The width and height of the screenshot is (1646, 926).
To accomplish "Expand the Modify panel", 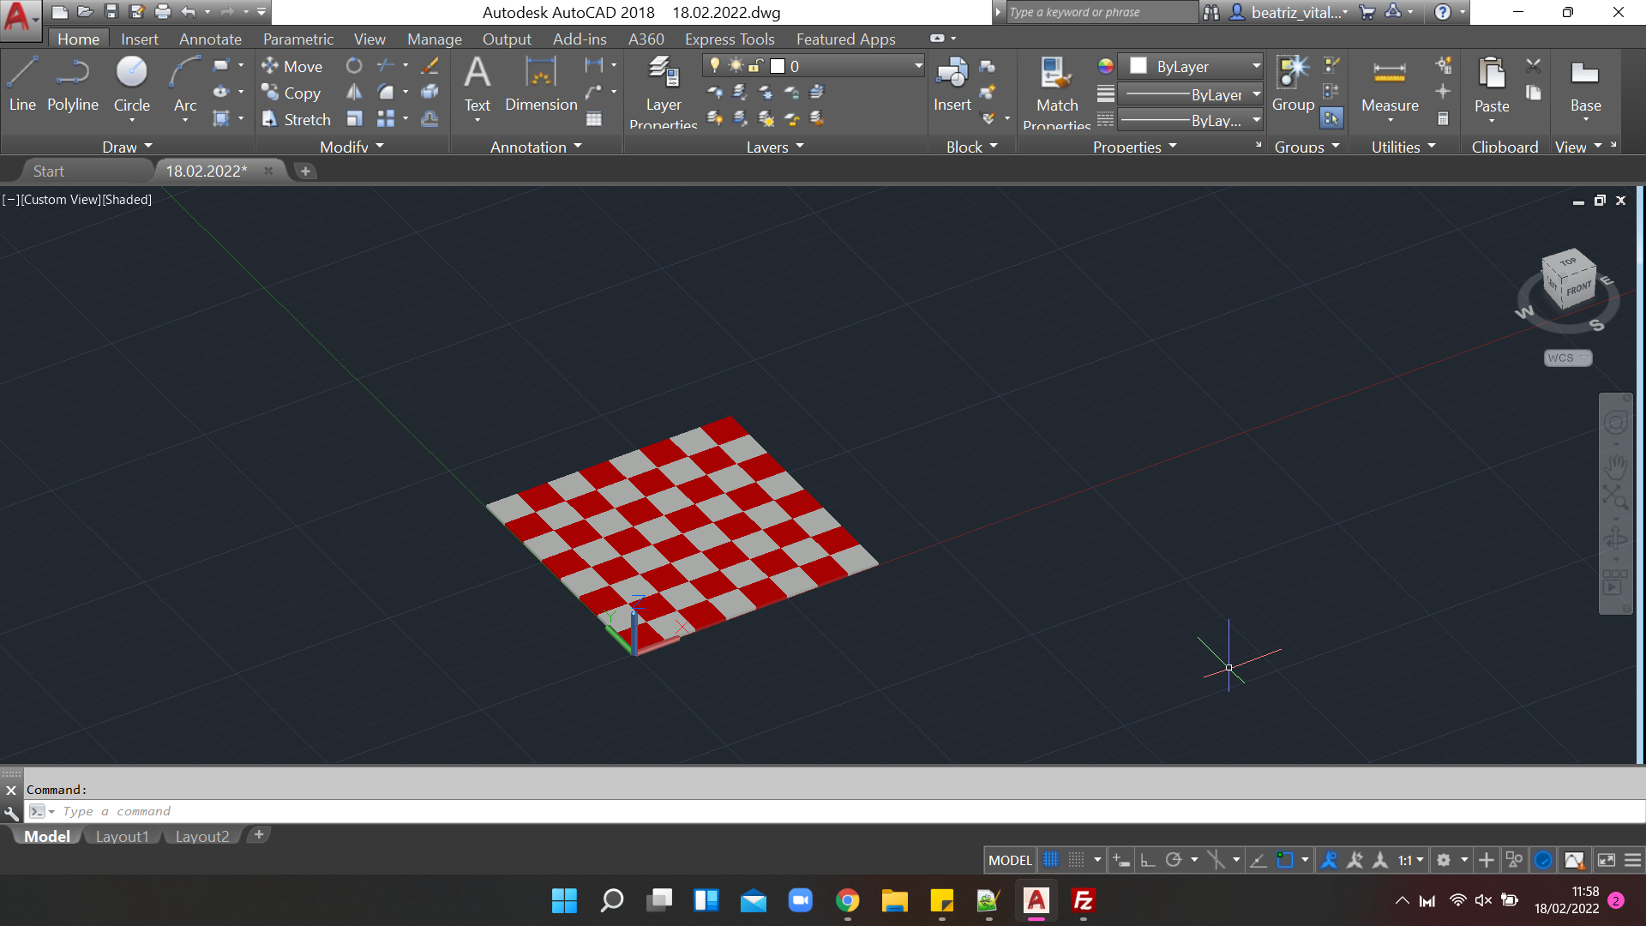I will [x=351, y=147].
